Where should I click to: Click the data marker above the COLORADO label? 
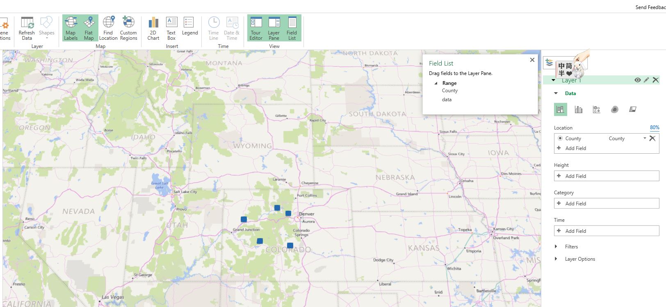coord(290,246)
